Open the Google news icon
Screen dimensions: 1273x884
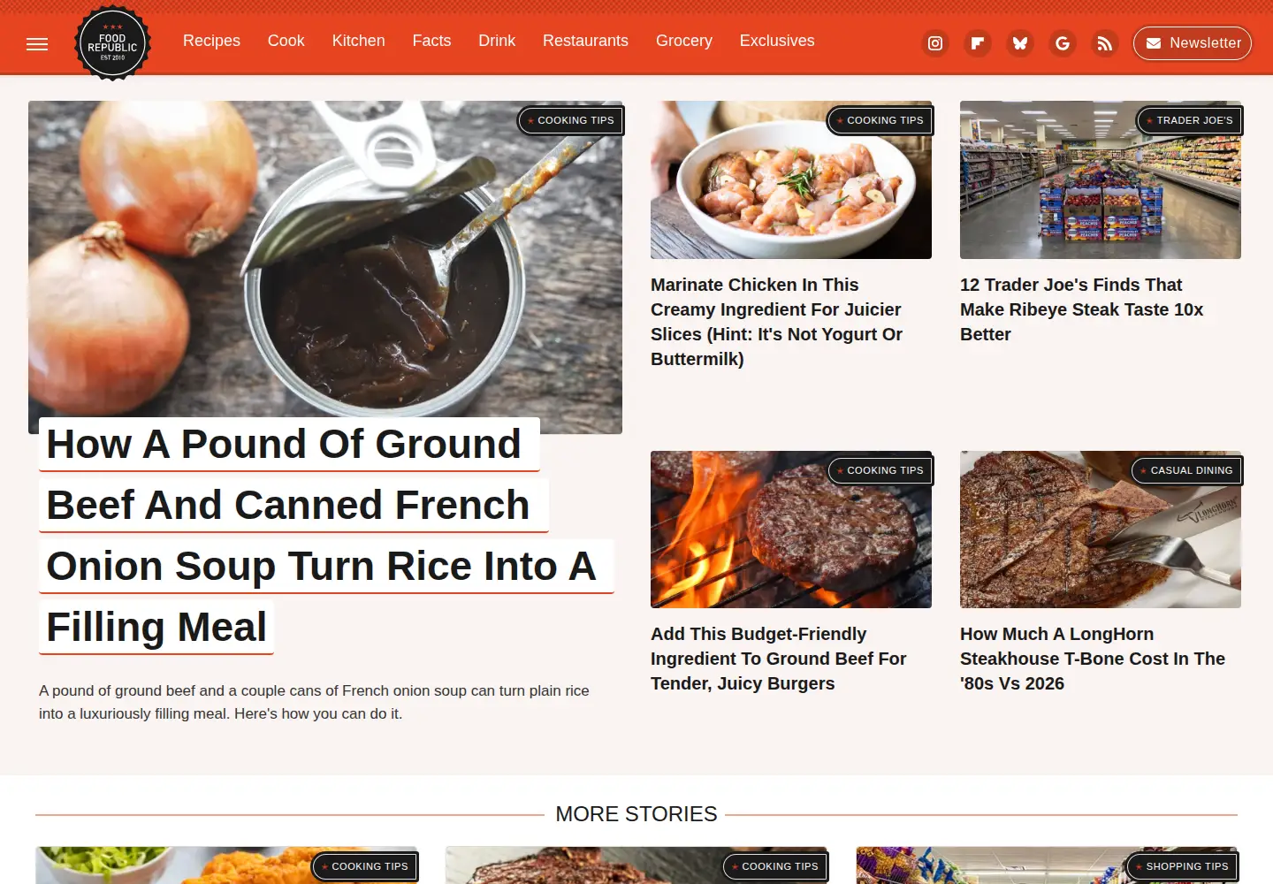[1063, 43]
